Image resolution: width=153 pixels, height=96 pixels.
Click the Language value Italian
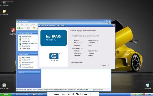[x=90, y=45]
